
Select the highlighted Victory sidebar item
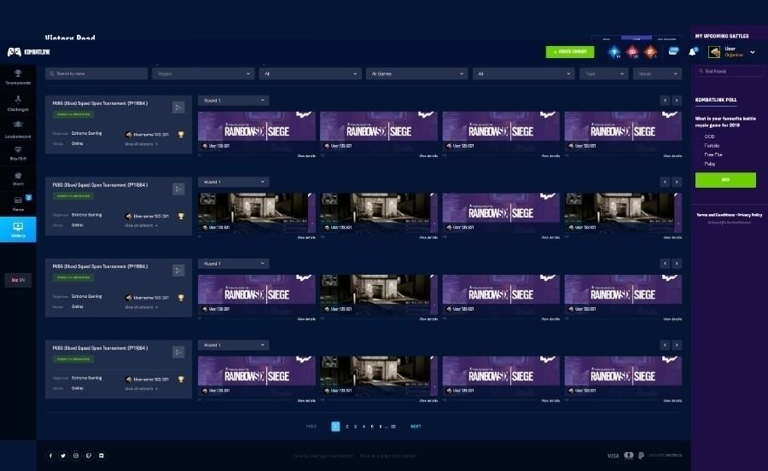click(x=18, y=230)
